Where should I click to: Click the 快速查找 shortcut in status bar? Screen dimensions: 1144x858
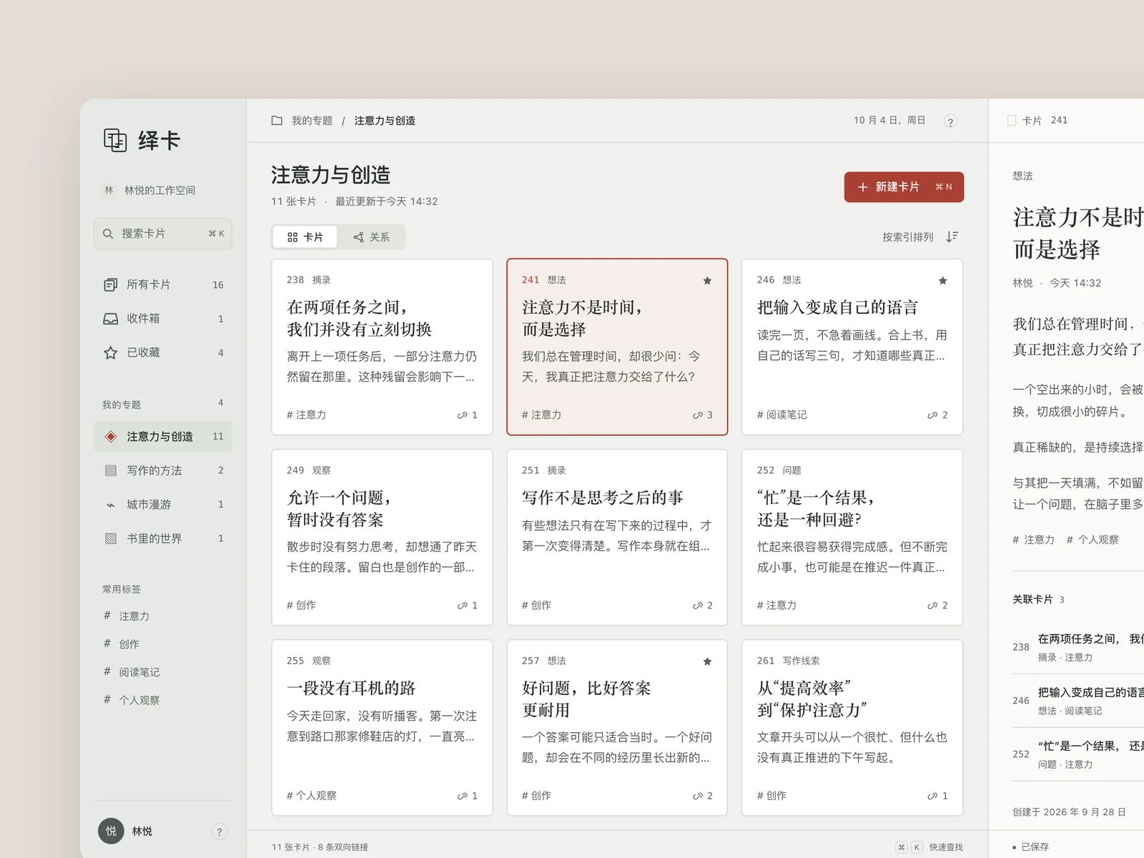point(929,847)
